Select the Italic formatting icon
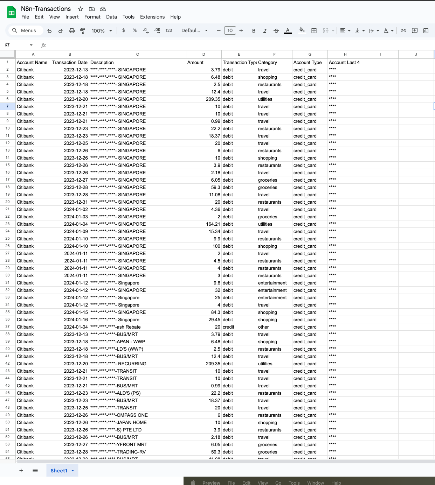 265,30
